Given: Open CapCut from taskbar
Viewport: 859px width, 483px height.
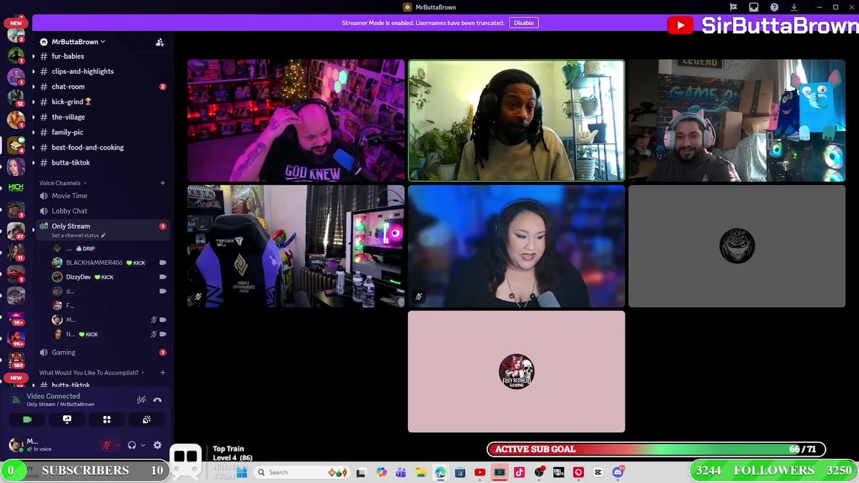Looking at the screenshot, I should (x=598, y=472).
